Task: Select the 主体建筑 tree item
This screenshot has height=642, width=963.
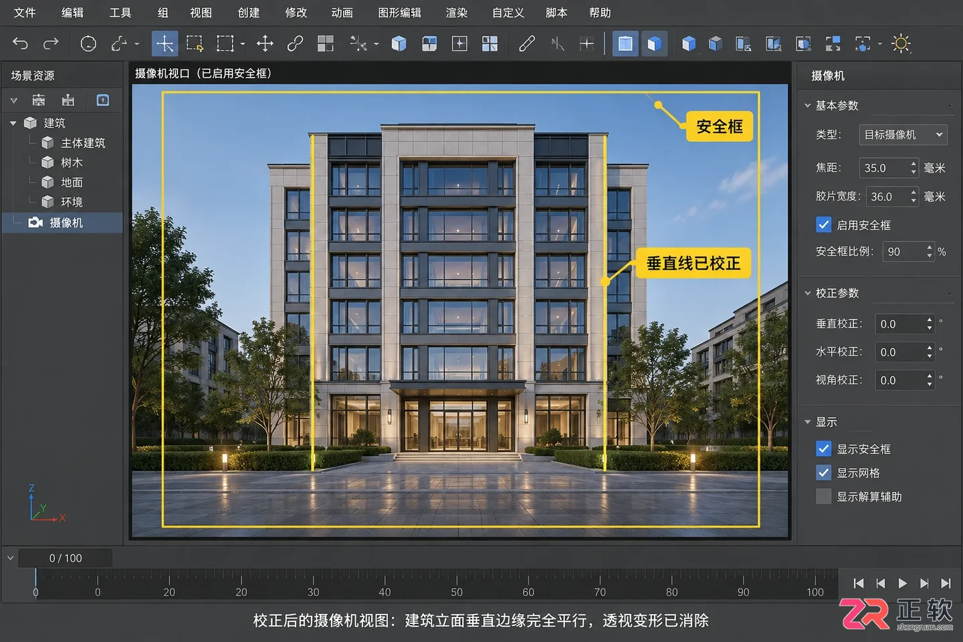Action: tap(83, 143)
